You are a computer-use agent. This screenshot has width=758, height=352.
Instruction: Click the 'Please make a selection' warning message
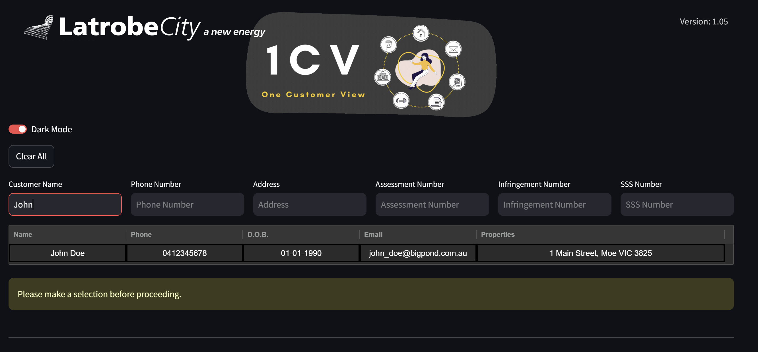[371, 294]
